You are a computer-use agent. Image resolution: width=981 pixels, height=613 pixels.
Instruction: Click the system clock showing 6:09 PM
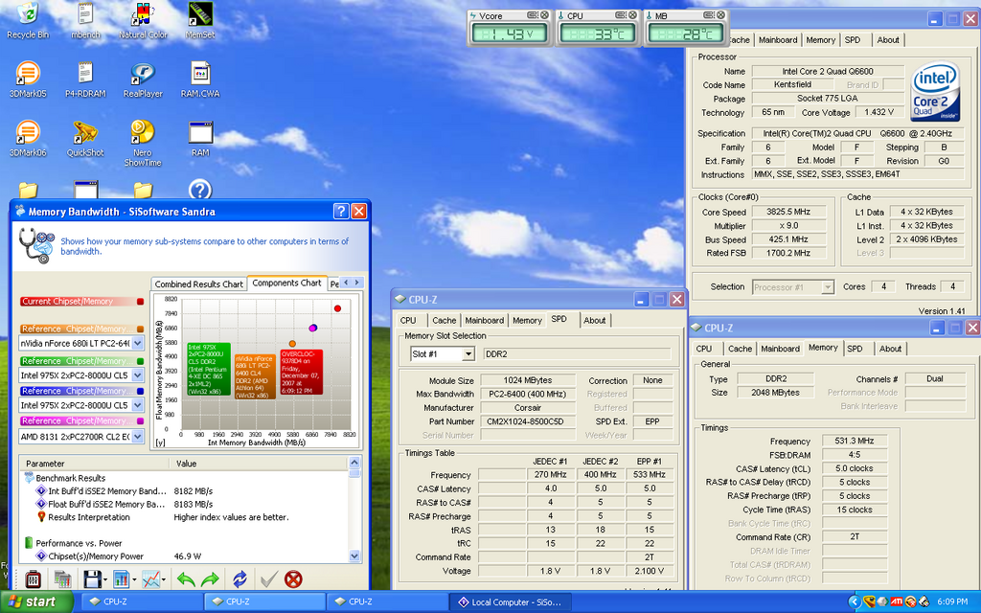point(952,602)
